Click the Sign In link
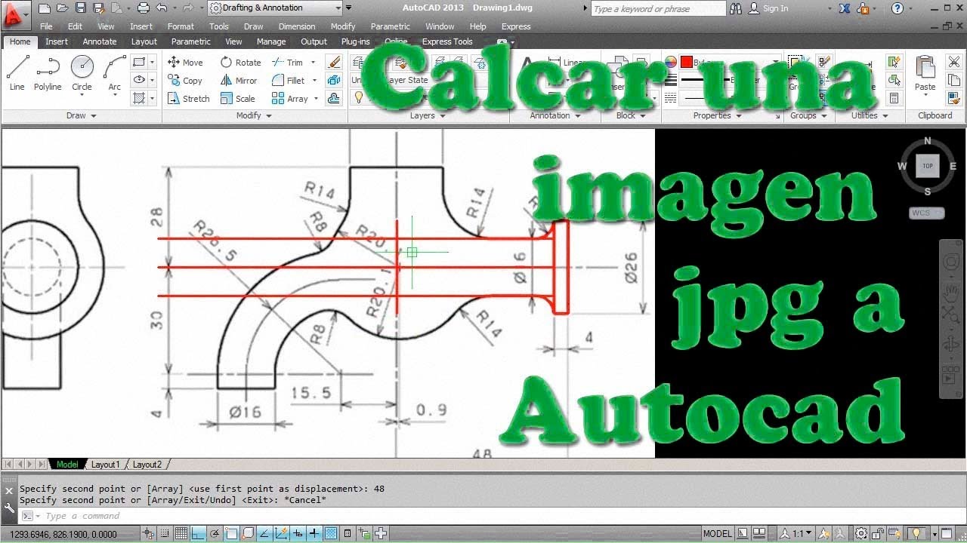 tap(775, 8)
